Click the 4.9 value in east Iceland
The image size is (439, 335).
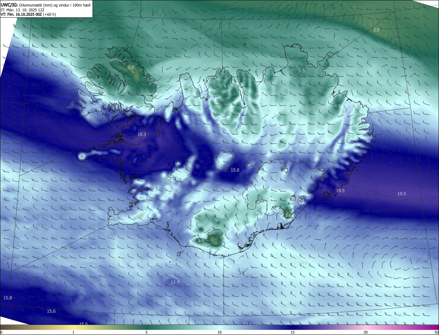tap(337, 107)
